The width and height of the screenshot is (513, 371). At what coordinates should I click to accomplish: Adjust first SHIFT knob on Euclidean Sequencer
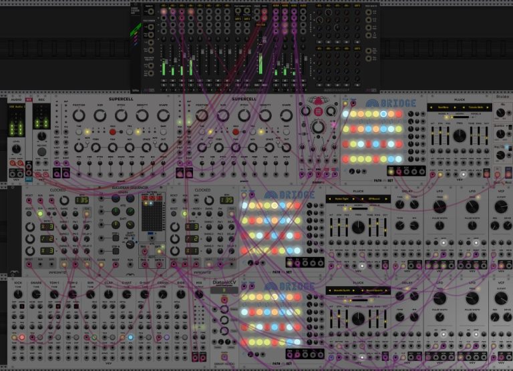click(x=115, y=225)
